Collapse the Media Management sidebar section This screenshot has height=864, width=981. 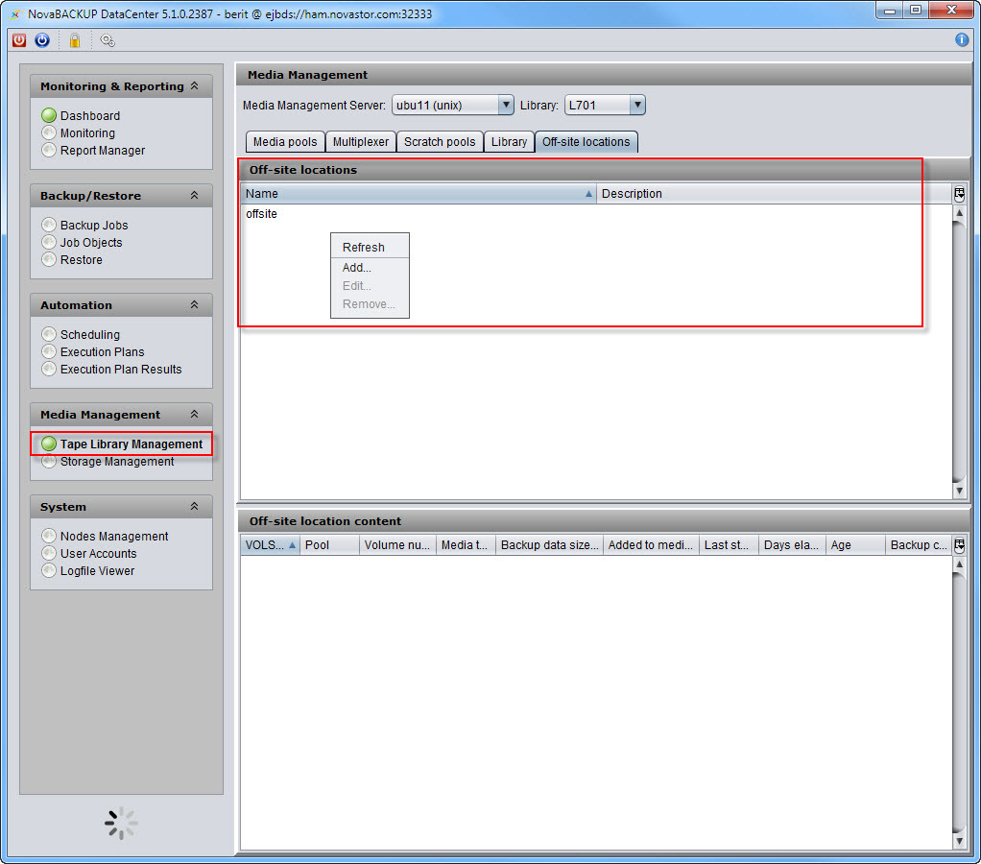[x=195, y=415]
